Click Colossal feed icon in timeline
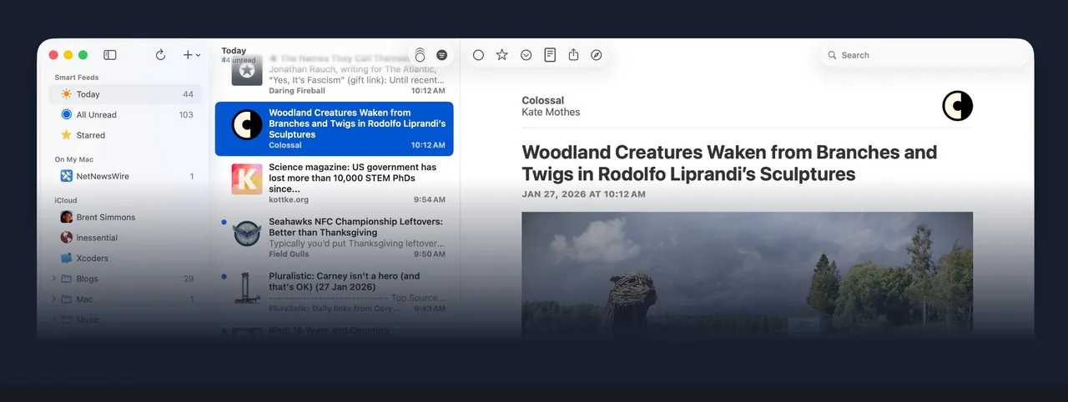The image size is (1068, 402). (247, 124)
